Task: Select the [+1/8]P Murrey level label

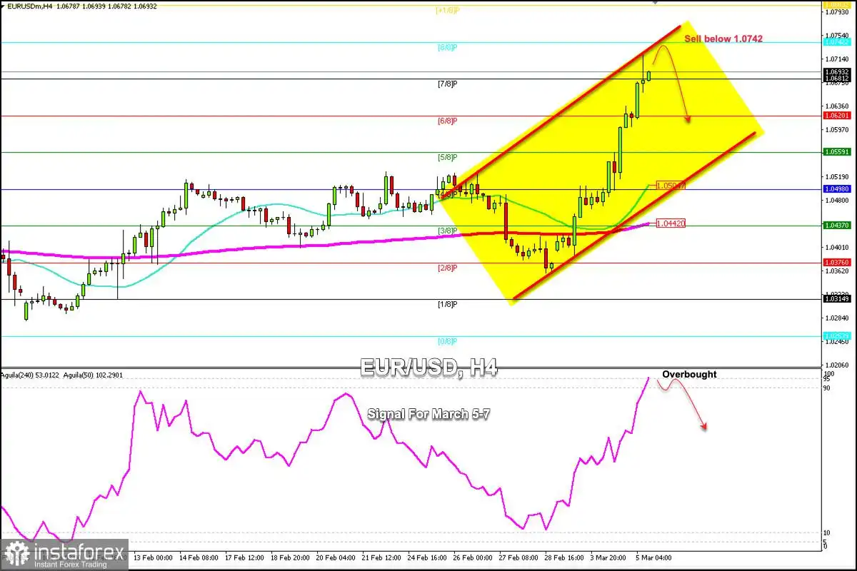Action: click(447, 11)
